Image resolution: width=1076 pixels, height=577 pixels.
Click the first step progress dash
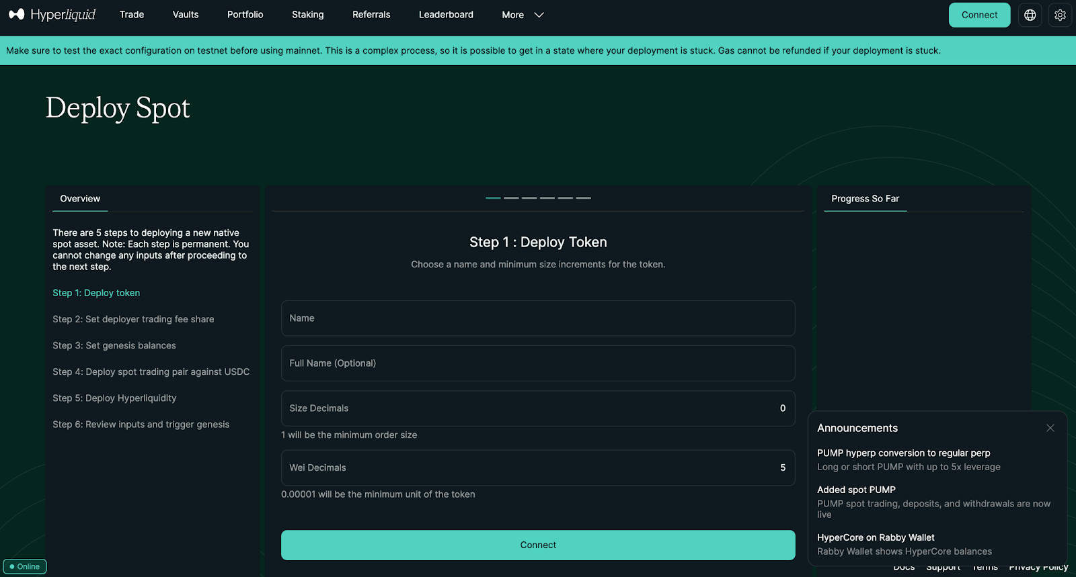tap(493, 198)
